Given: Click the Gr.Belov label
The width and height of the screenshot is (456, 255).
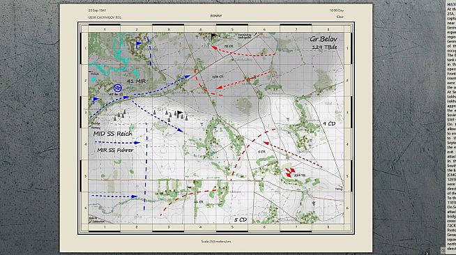Looking at the screenshot, I should pyautogui.click(x=324, y=39).
